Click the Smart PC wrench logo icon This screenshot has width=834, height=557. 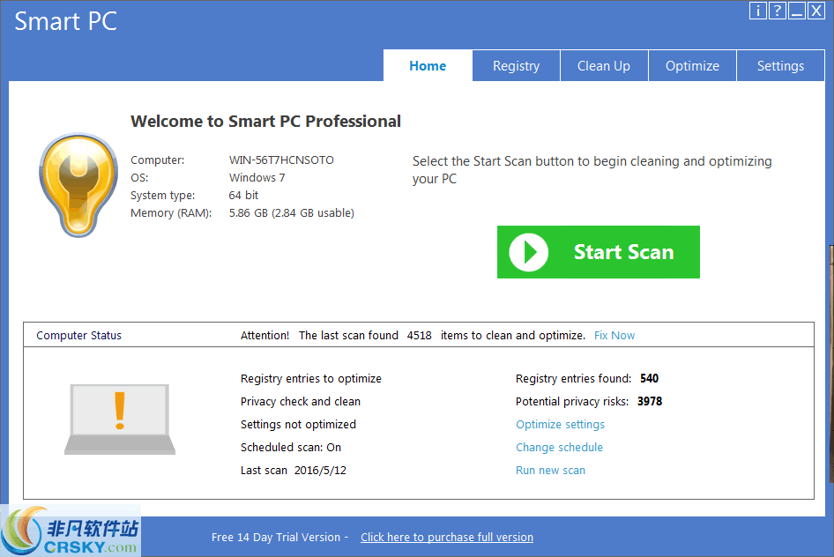tap(78, 185)
